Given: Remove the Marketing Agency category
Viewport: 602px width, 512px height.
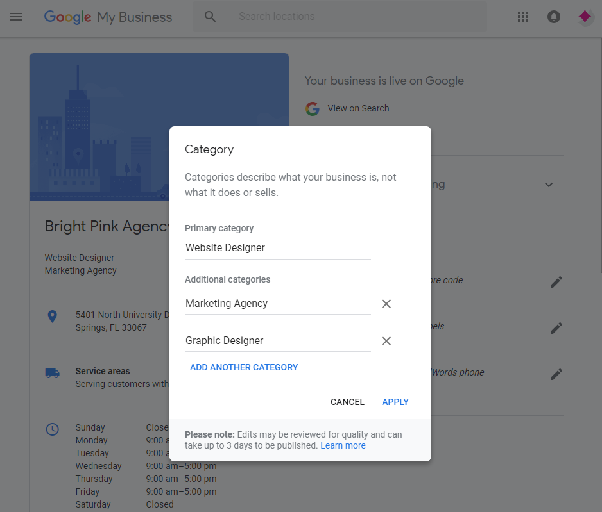Looking at the screenshot, I should click(386, 304).
